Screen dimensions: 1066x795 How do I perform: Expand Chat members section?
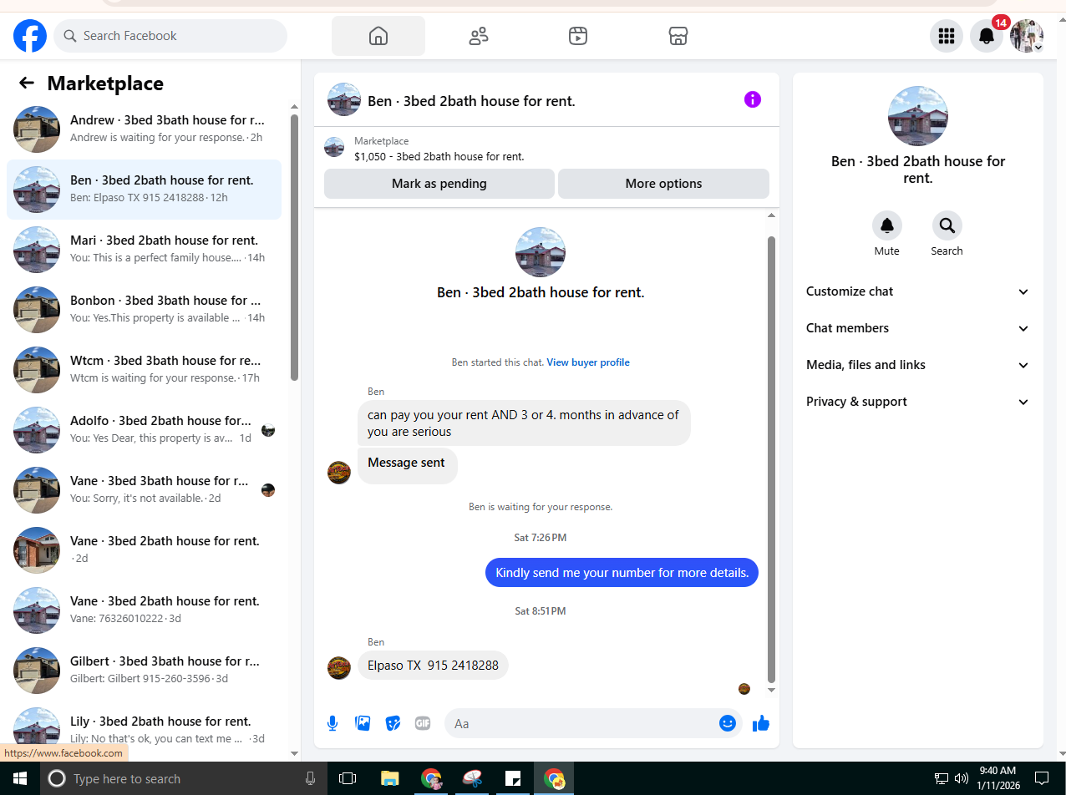[917, 328]
